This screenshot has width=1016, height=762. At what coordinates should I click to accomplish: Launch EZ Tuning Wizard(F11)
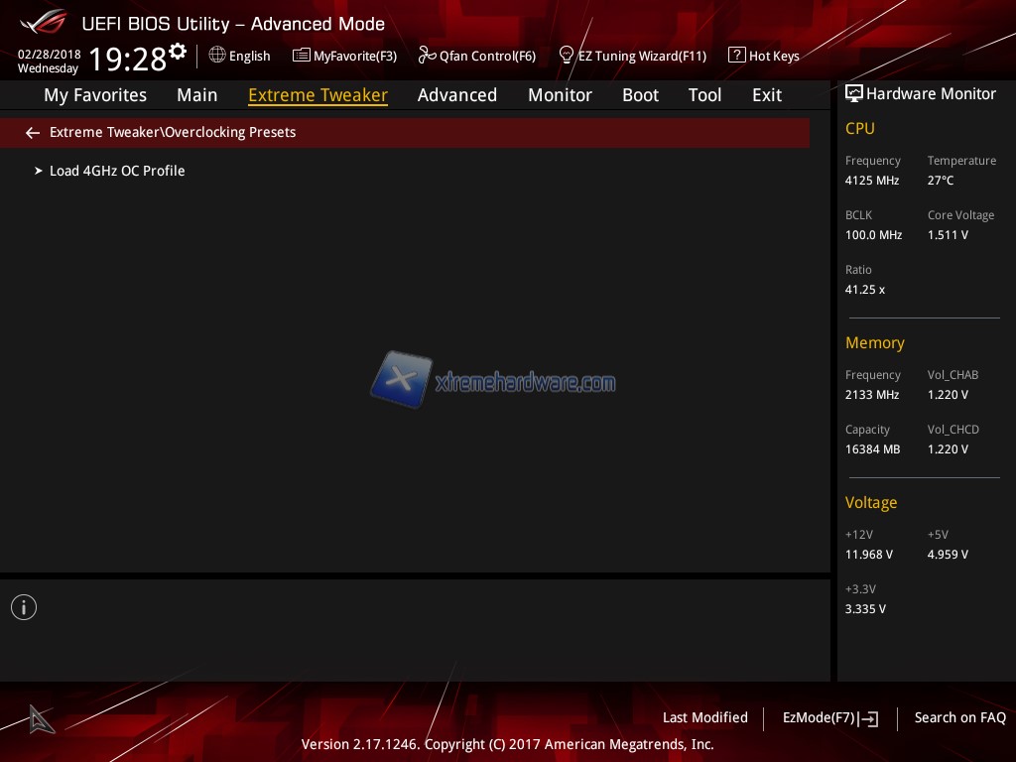[632, 56]
